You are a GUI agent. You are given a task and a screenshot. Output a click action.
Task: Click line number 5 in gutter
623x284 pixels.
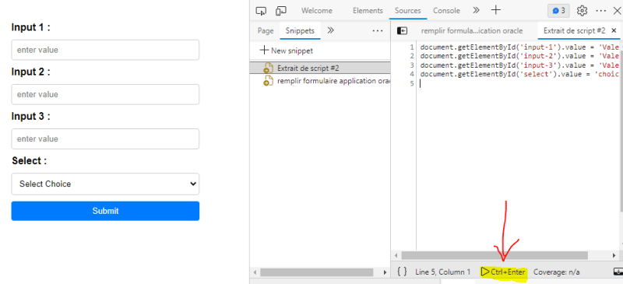pos(411,83)
